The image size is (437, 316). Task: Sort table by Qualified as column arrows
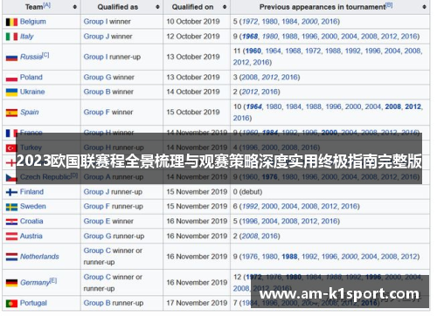click(x=157, y=7)
